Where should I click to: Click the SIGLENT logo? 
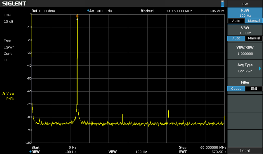coord(14,4)
